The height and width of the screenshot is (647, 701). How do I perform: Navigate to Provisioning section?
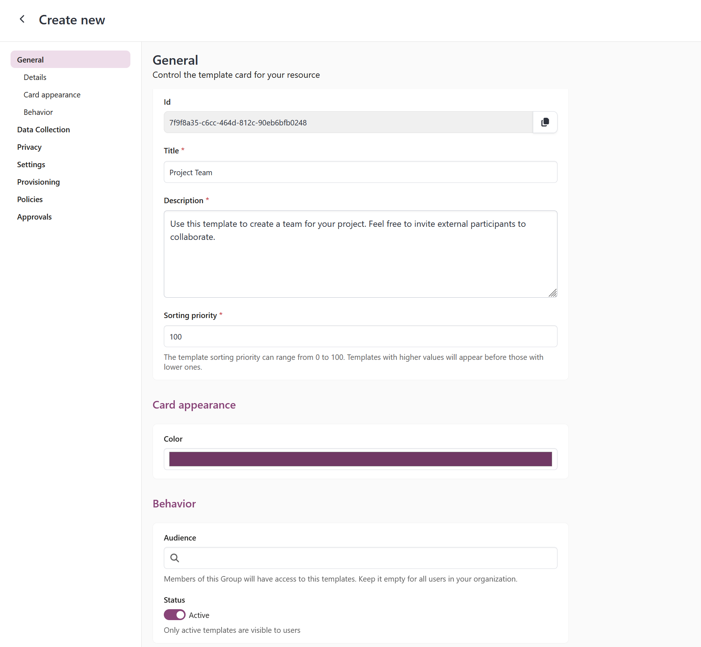(x=38, y=182)
